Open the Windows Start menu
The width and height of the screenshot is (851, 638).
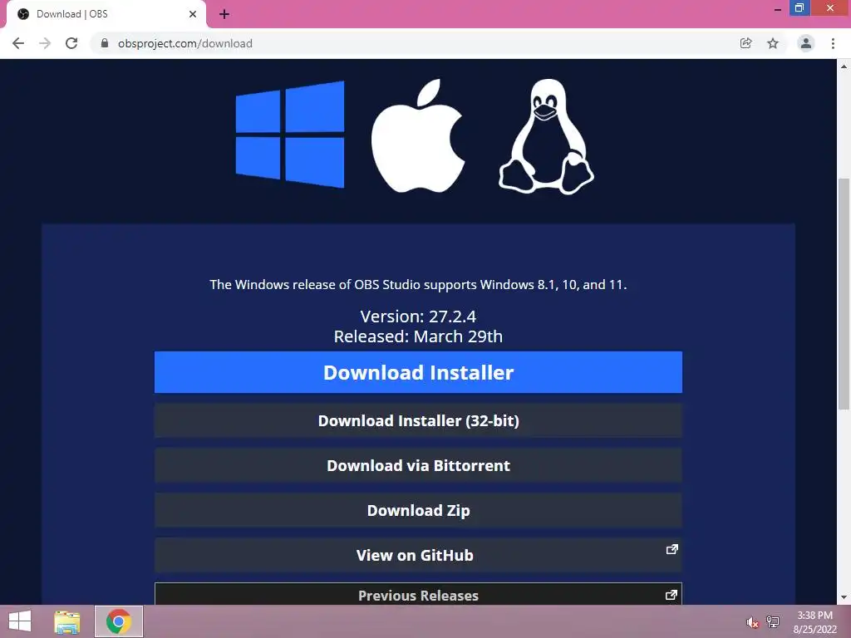[x=20, y=621]
